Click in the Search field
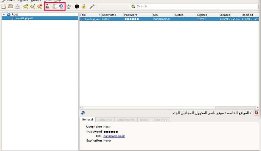Screen dimensions: 261x151 point(195,6)
